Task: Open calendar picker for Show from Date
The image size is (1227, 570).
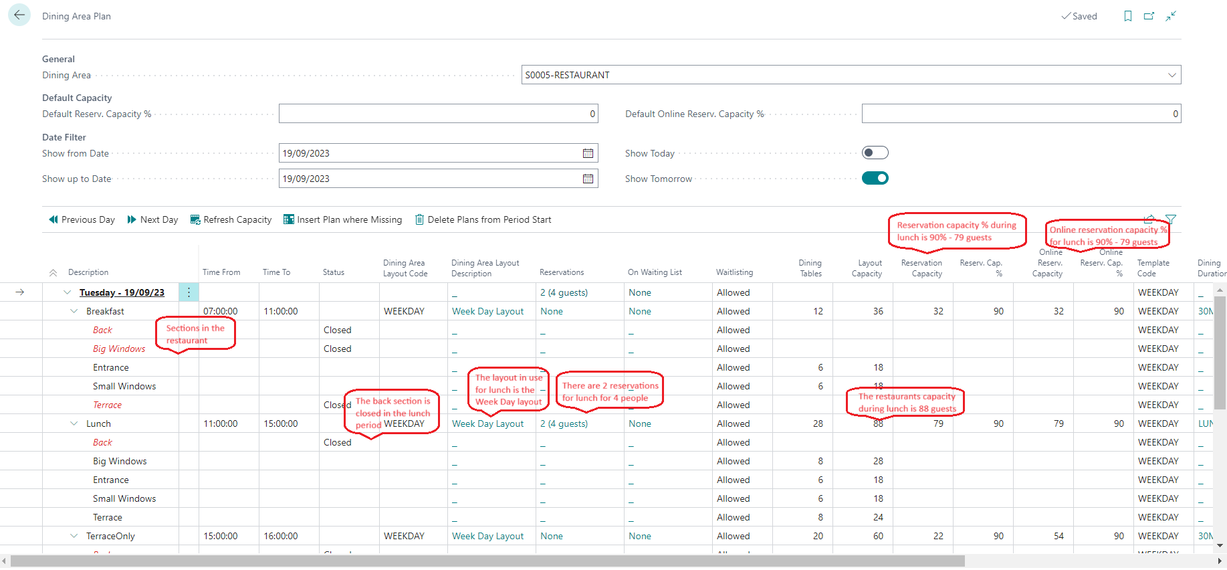Action: click(588, 153)
